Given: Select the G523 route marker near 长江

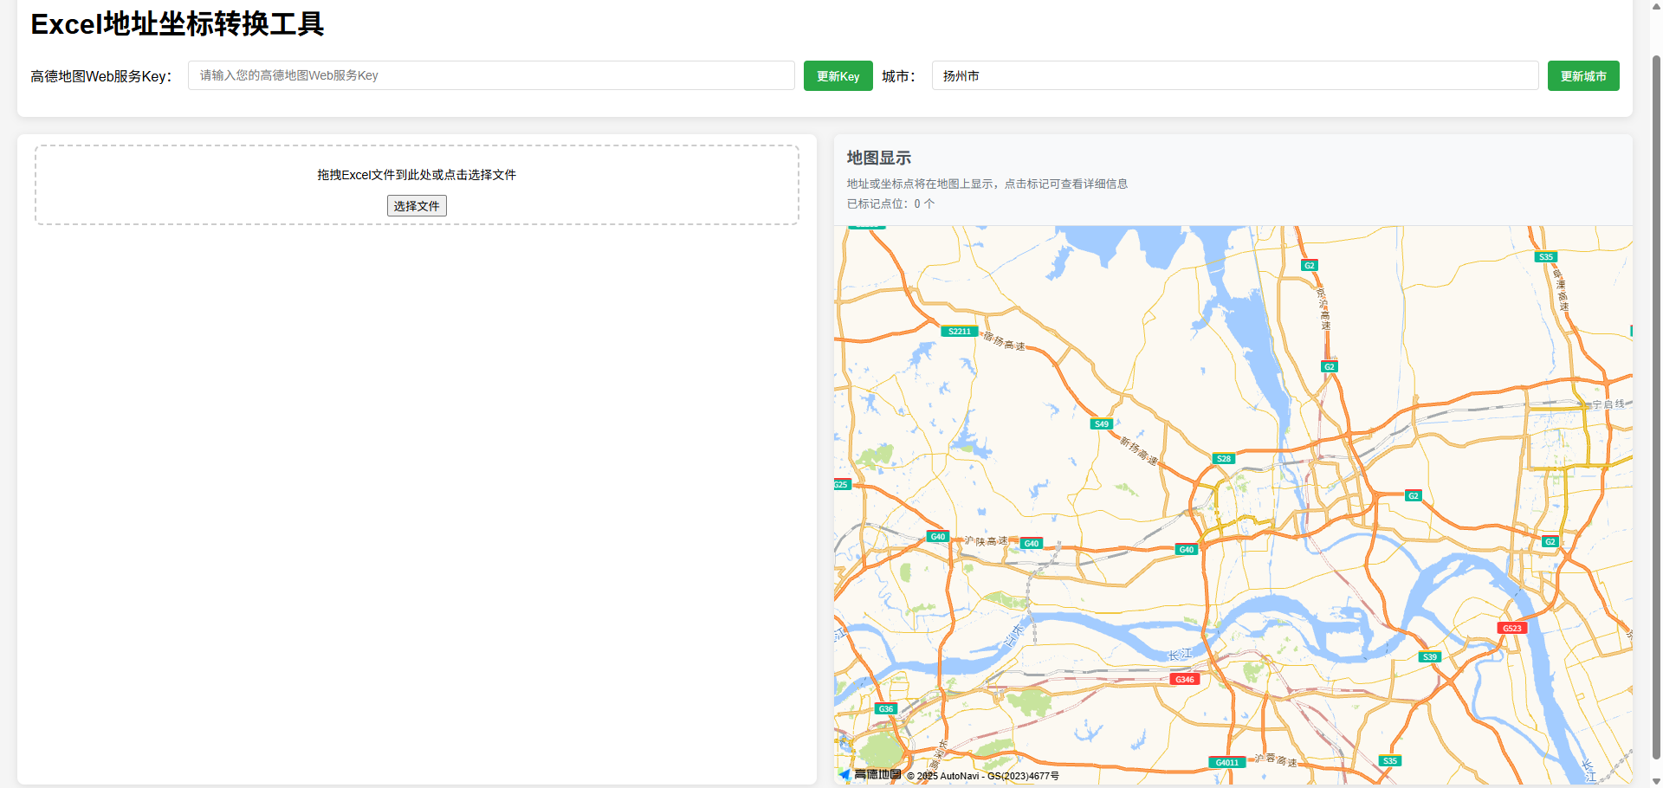Looking at the screenshot, I should click(x=1511, y=628).
